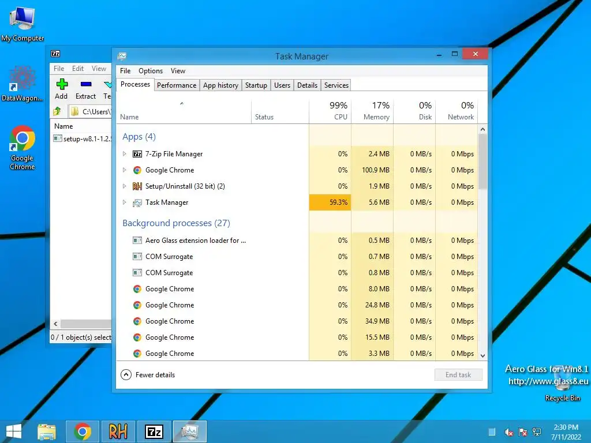Select Aero Glass extension loader process icon

coord(137,241)
